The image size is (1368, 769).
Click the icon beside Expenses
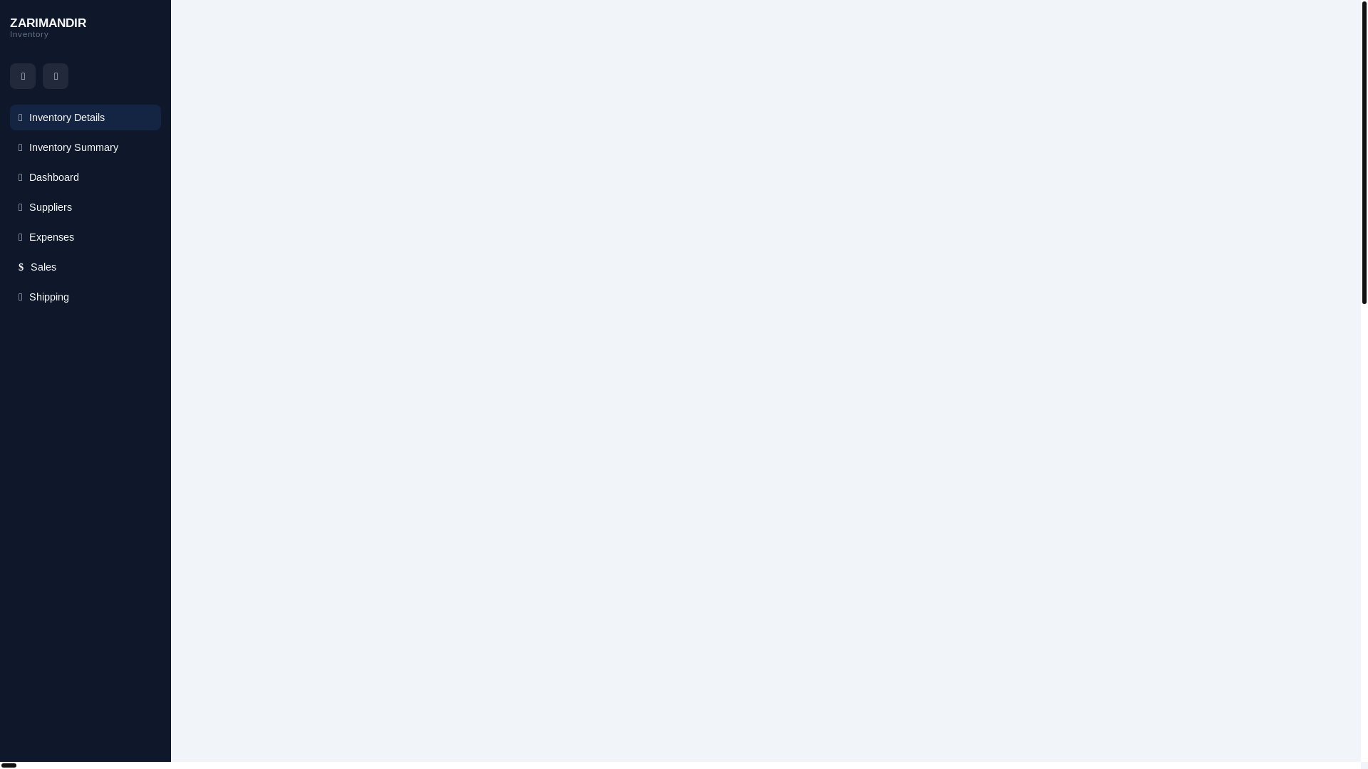(x=20, y=237)
